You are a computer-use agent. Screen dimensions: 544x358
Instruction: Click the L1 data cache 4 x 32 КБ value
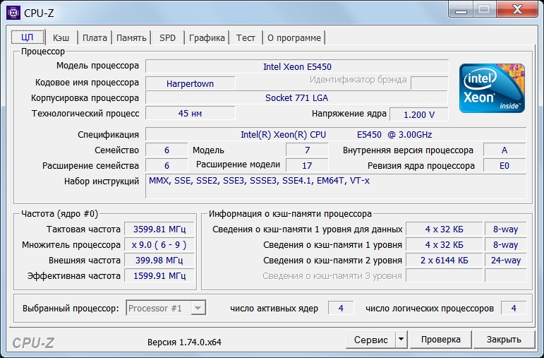coord(444,229)
